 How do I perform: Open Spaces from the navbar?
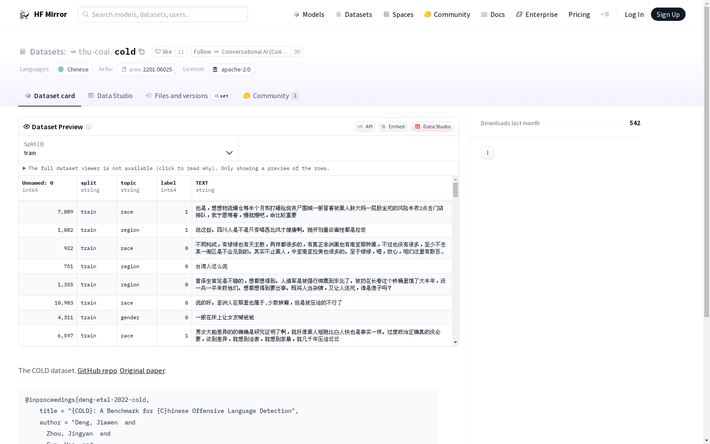[398, 14]
